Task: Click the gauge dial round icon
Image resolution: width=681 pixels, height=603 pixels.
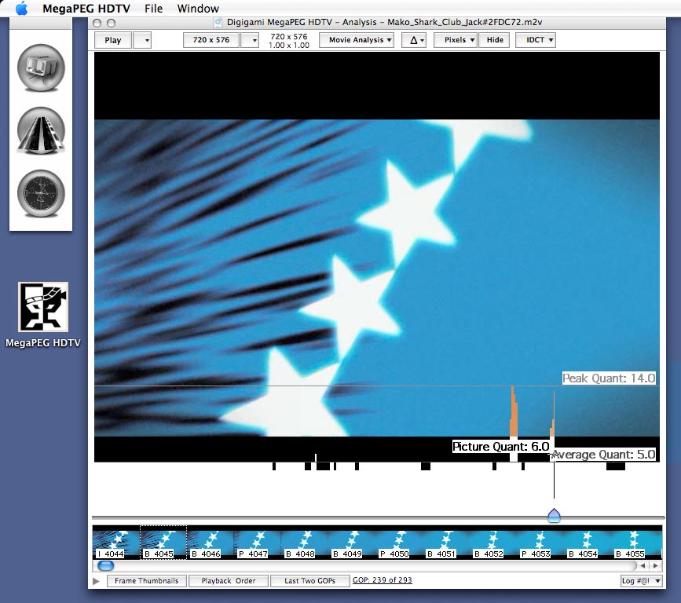Action: click(41, 193)
